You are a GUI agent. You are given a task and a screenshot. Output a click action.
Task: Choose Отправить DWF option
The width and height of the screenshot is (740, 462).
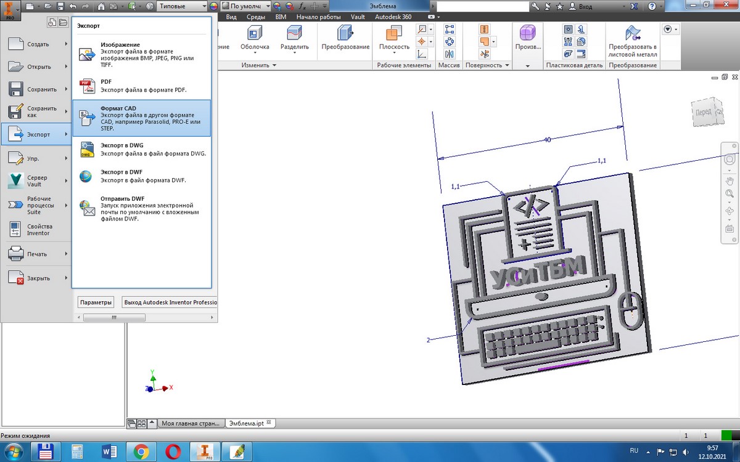141,209
